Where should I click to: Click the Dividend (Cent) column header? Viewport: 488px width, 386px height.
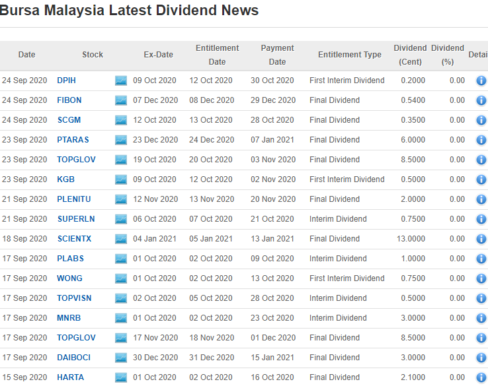410,55
